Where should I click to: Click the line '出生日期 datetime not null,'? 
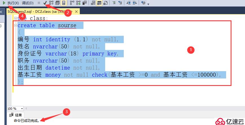(59, 68)
